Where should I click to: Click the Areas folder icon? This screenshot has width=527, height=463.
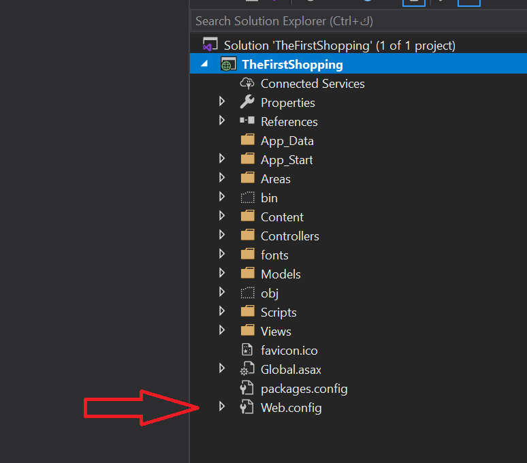(248, 178)
